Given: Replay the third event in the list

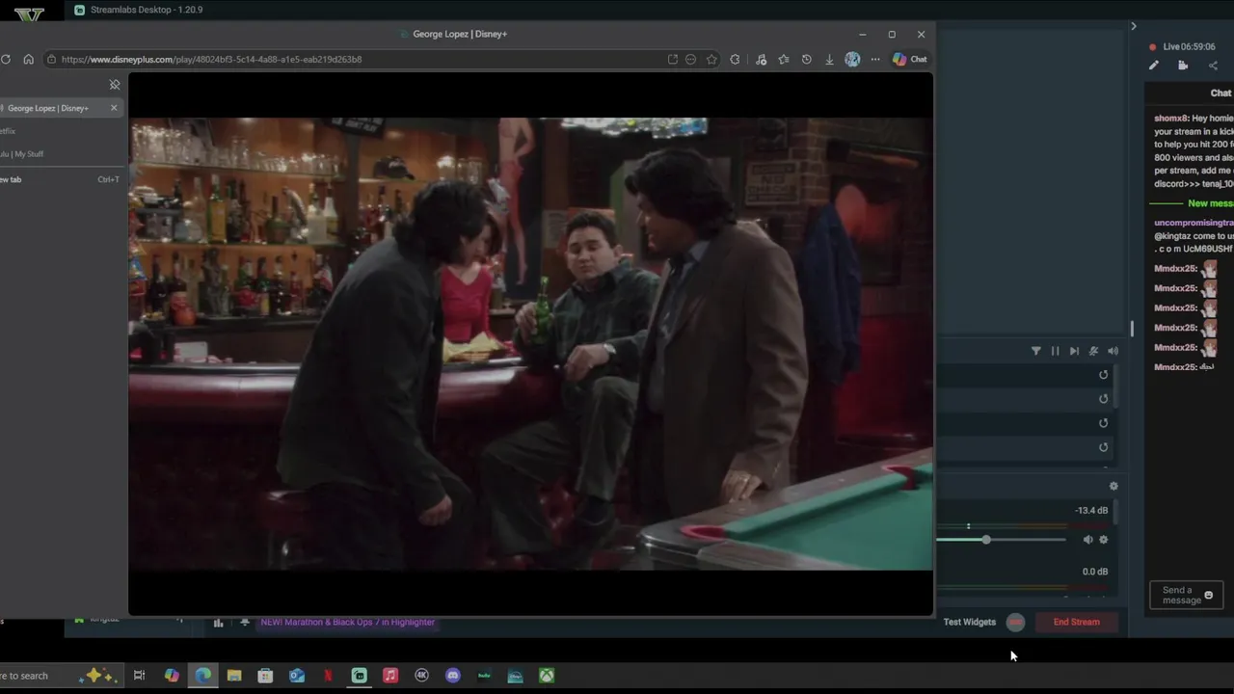Looking at the screenshot, I should point(1104,423).
